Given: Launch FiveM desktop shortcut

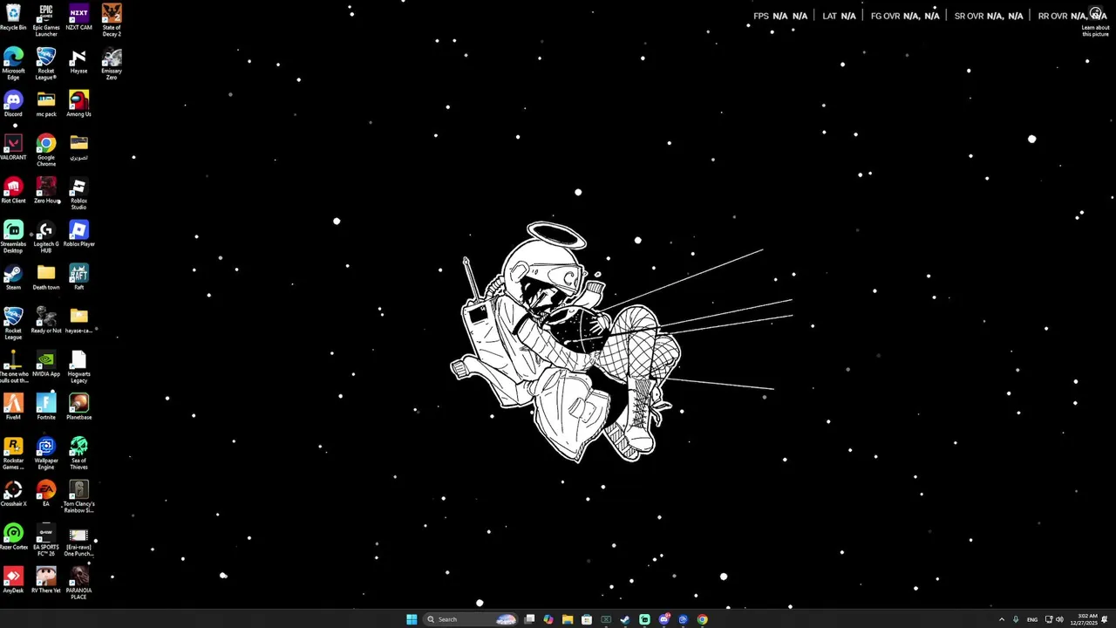Looking at the screenshot, I should (13, 406).
